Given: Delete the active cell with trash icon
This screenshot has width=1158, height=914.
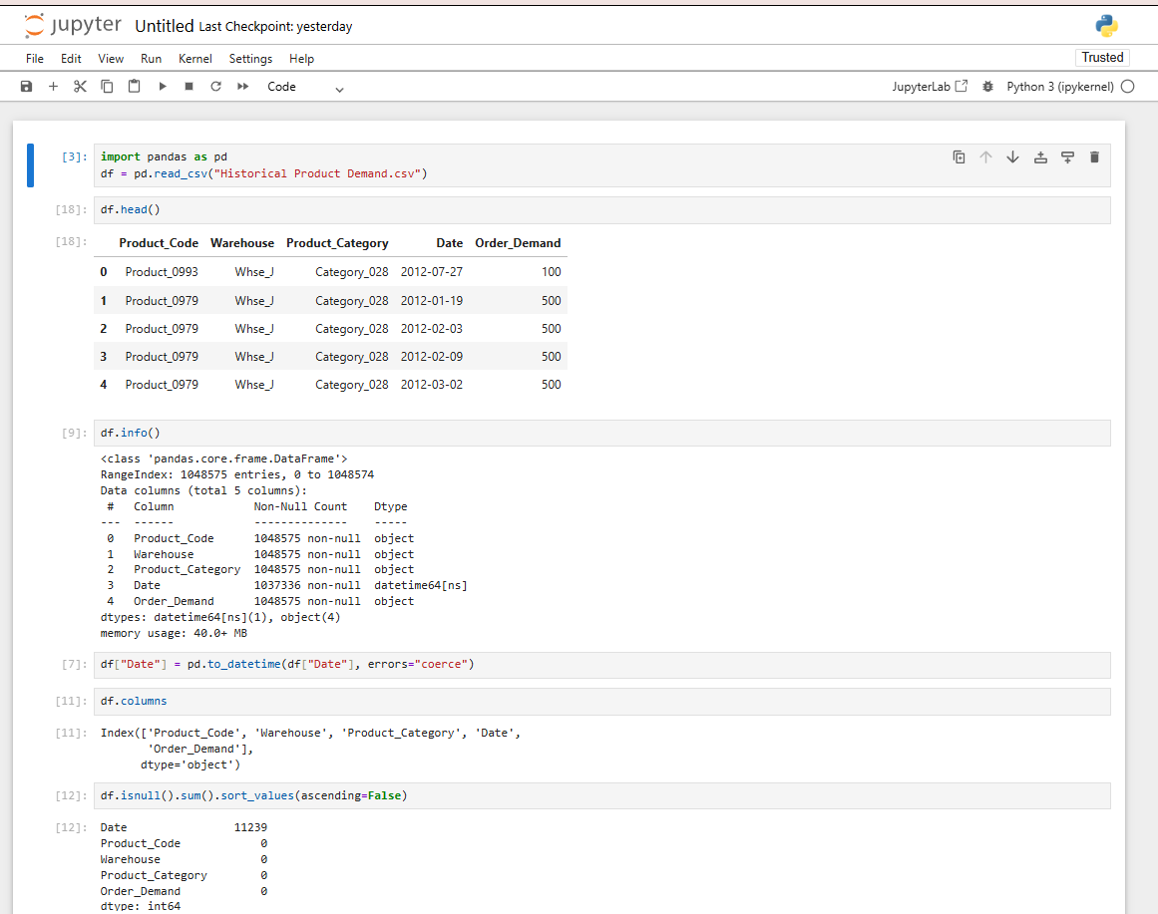Looking at the screenshot, I should tap(1094, 157).
